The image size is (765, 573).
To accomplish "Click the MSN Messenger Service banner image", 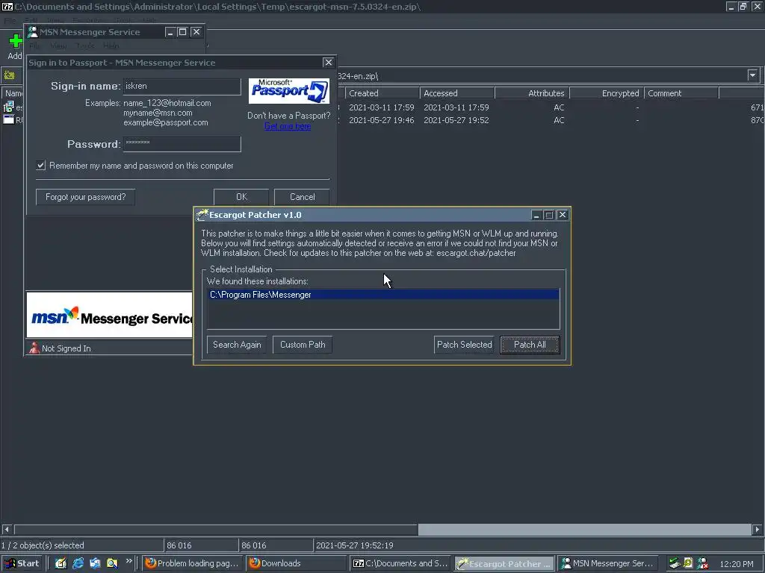I will 109,315.
